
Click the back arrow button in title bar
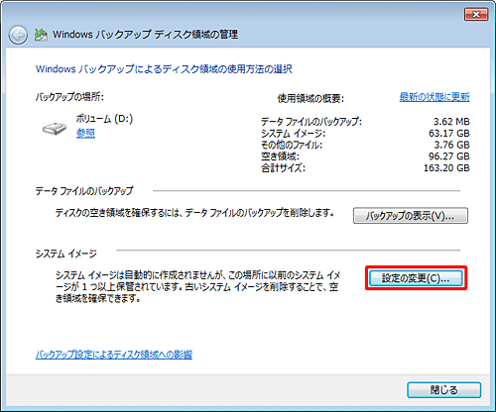click(18, 35)
